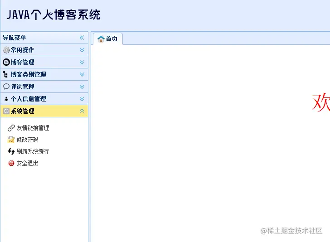The width and height of the screenshot is (330, 242).
Task: Click the lock icon for 修改密码
Action: (11, 140)
